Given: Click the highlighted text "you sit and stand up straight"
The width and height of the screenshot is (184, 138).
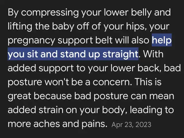Looking at the screenshot, I should point(73,54).
